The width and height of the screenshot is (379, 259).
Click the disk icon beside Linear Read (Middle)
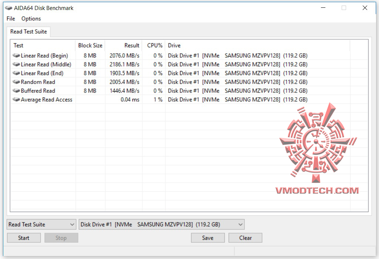coord(16,64)
